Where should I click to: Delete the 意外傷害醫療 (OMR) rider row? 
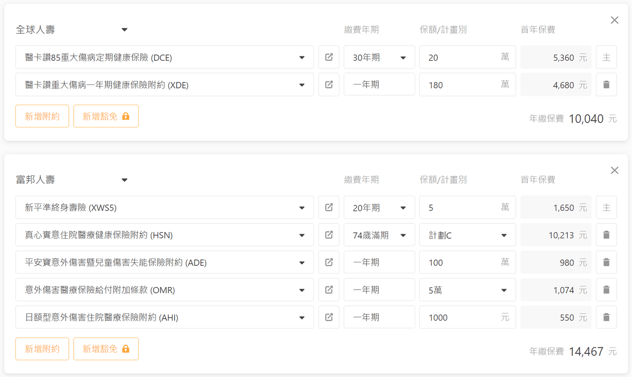[x=606, y=290]
